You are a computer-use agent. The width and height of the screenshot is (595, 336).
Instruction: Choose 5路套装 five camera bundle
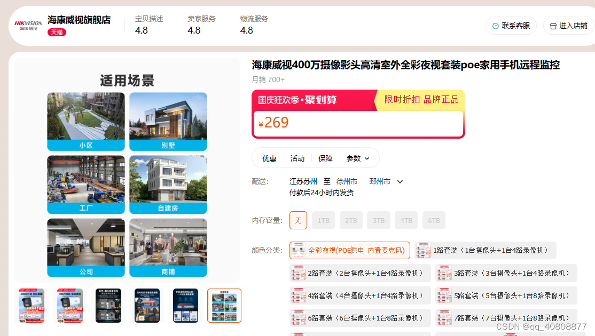(x=506, y=295)
